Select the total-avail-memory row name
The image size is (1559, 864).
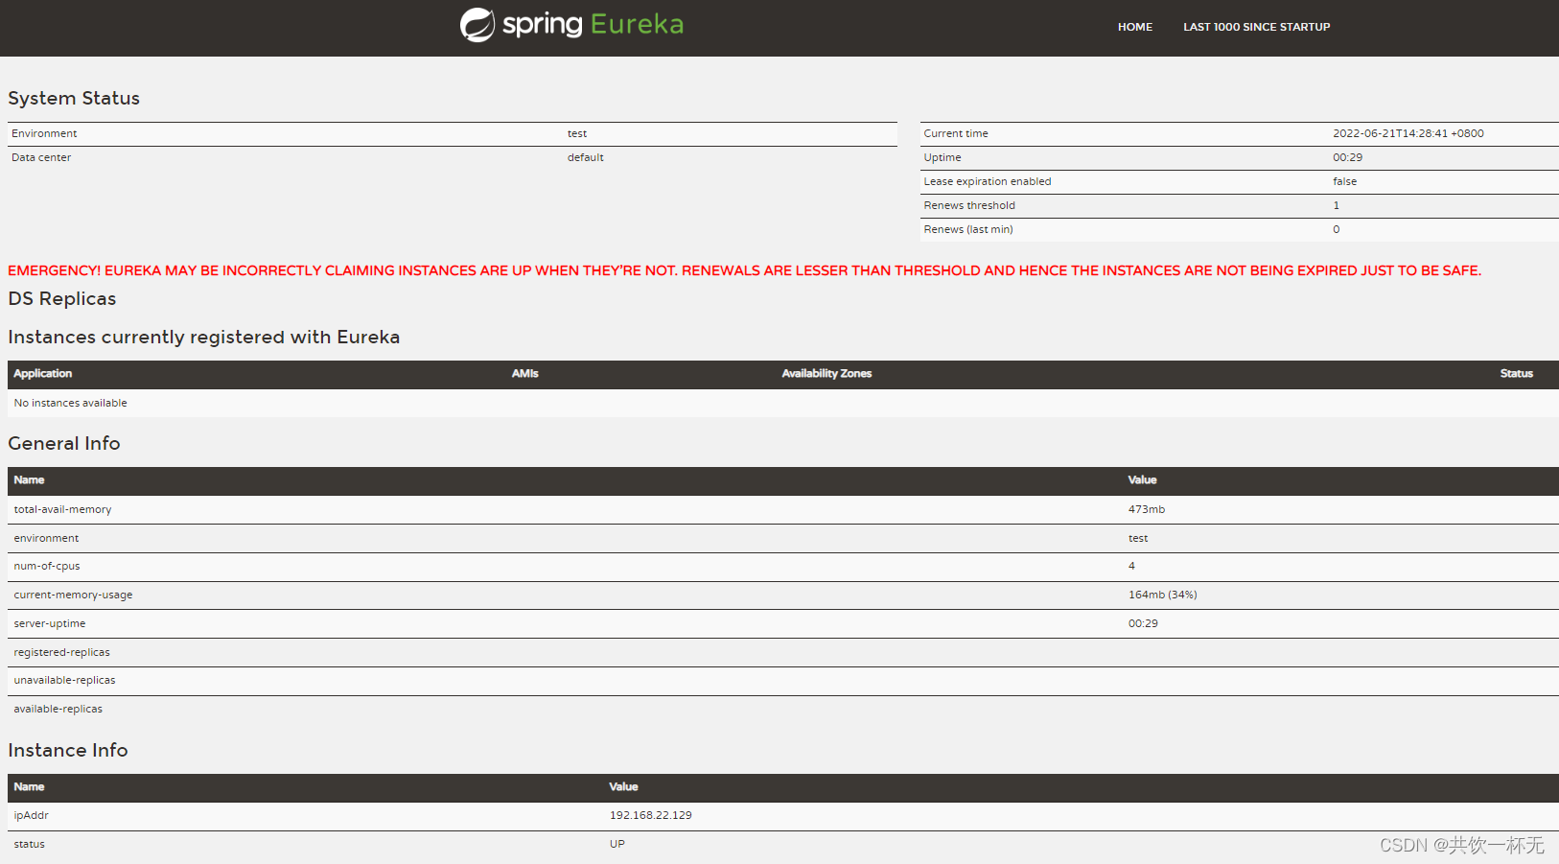point(62,509)
